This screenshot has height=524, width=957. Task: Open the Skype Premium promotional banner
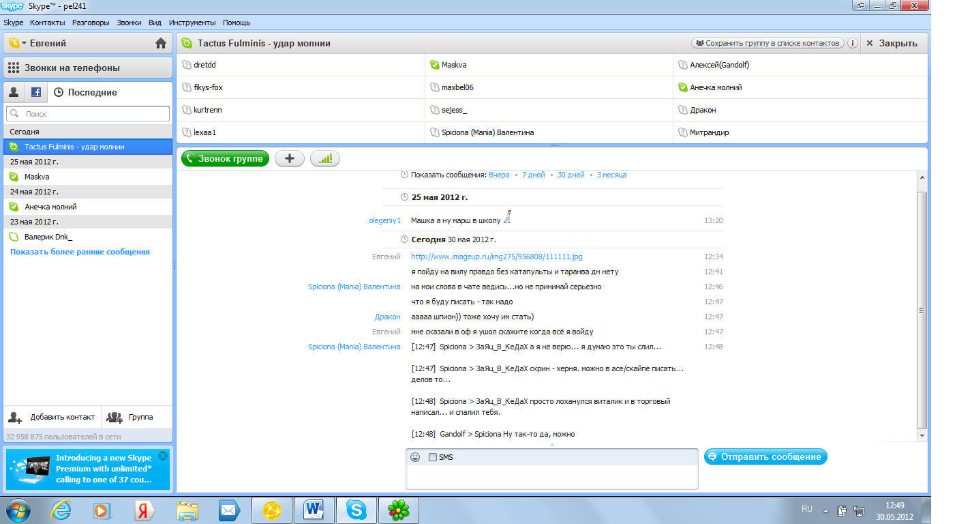point(88,468)
